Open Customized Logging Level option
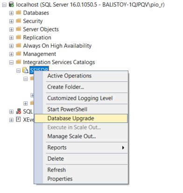Image resolution: width=183 pixels, height=193 pixels. pyautogui.click(x=81, y=98)
